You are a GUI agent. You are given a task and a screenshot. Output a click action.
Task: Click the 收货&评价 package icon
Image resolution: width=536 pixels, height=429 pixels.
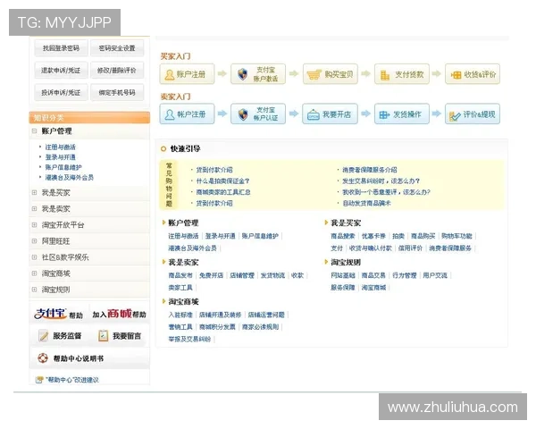[456, 74]
